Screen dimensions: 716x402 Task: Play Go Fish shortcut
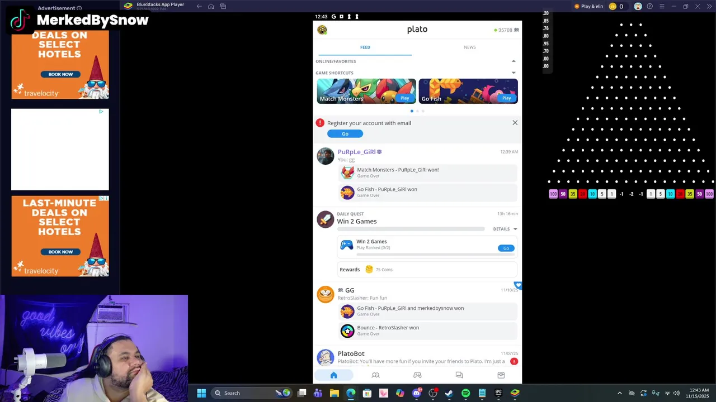pos(506,98)
